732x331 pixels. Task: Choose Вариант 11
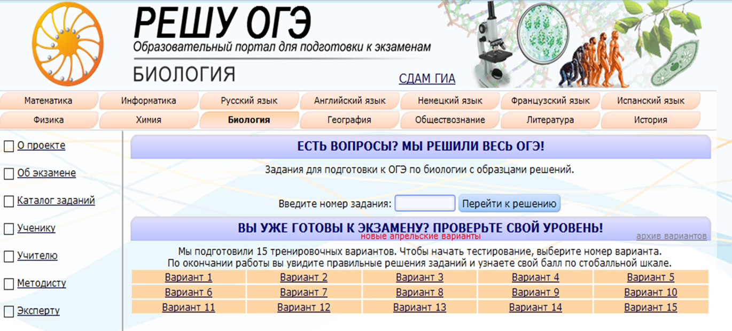click(189, 307)
